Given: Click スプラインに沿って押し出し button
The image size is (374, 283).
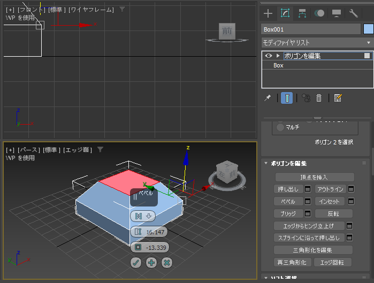Looking at the screenshot, I should 309,238.
